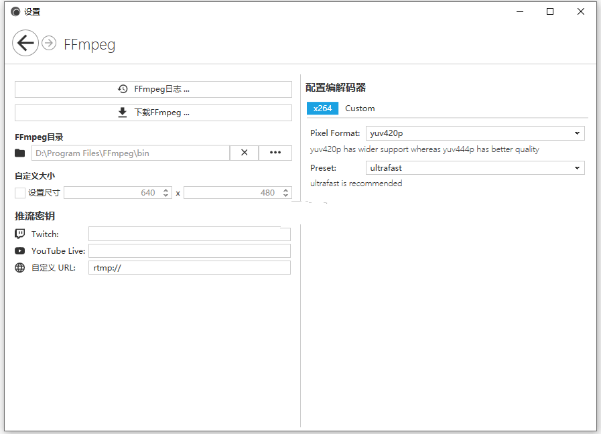Viewport: 601px width, 434px height.
Task: Decrease the height 480 value
Action: coord(286,196)
